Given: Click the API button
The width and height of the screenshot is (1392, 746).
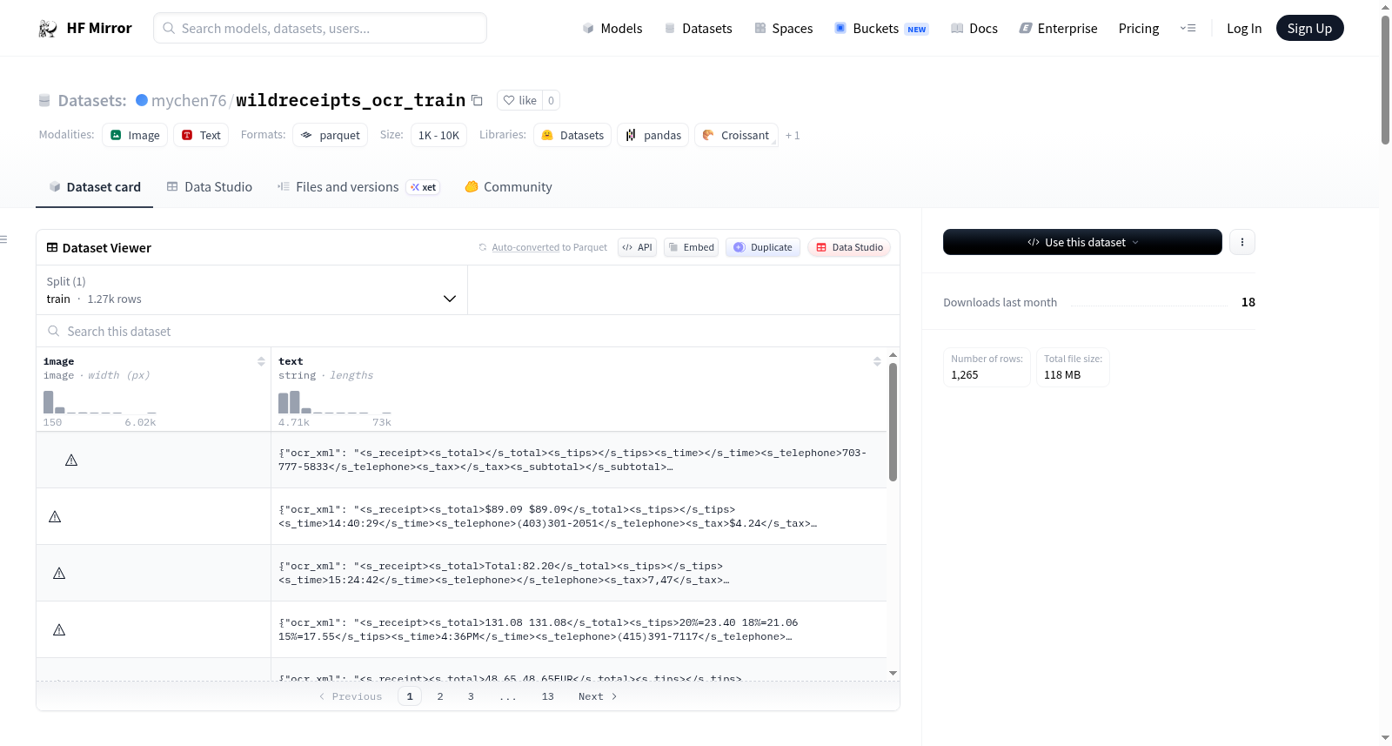Looking at the screenshot, I should [x=637, y=247].
